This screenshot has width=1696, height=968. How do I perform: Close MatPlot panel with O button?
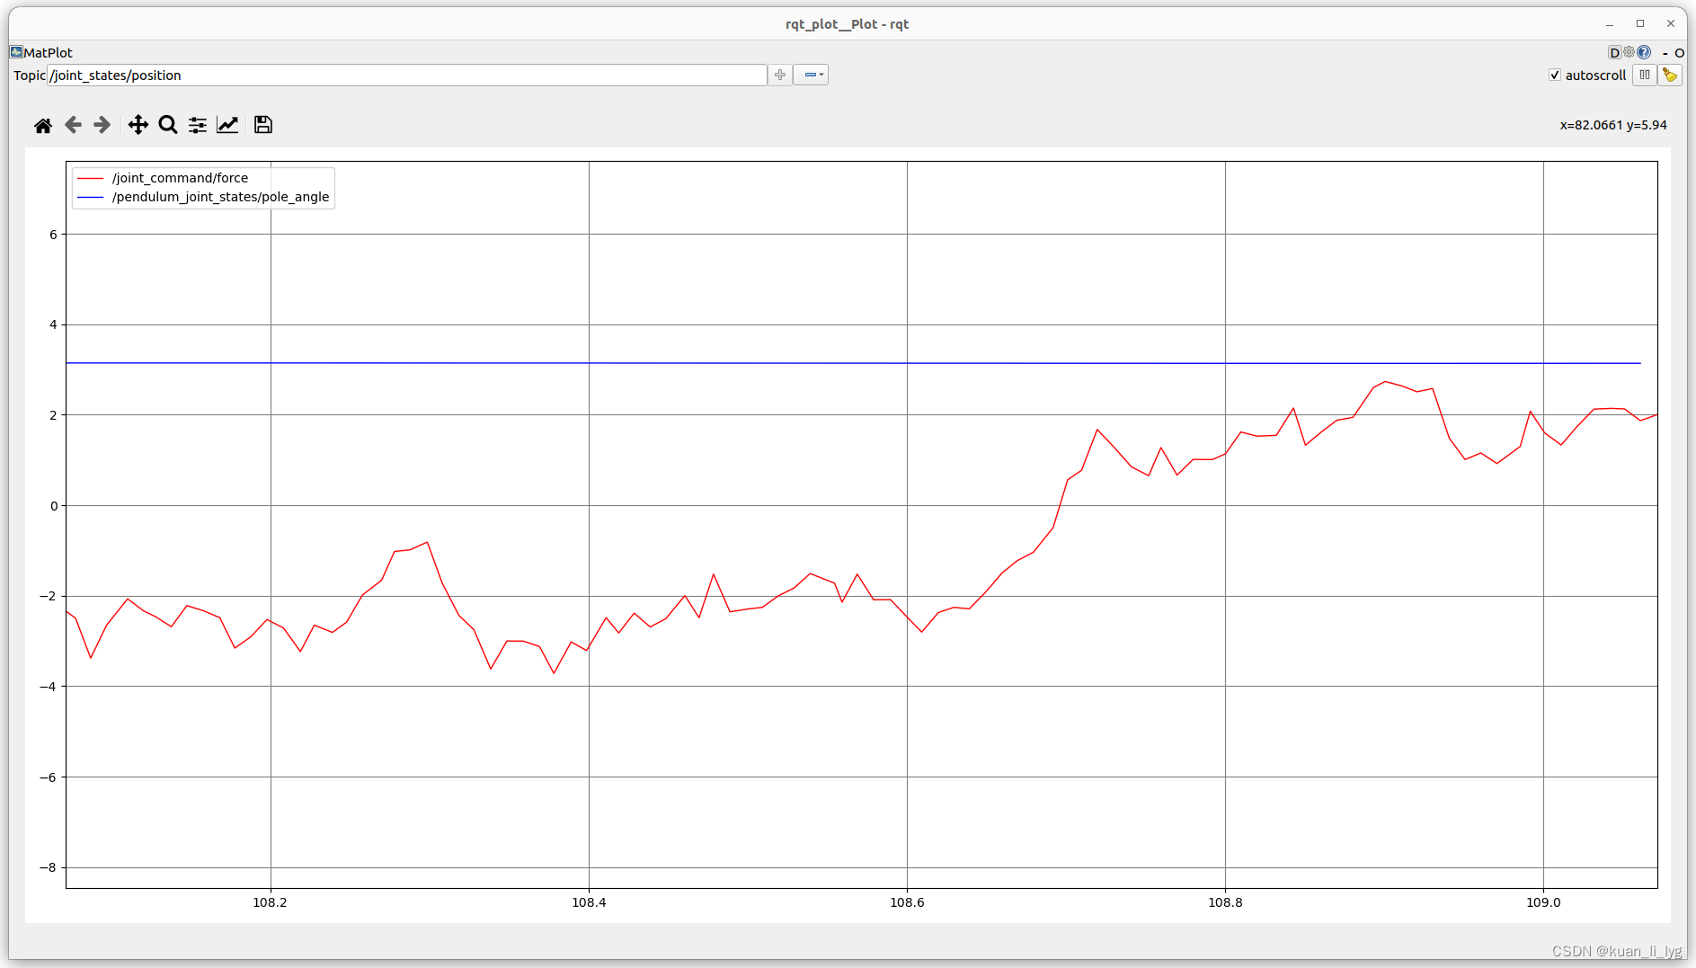[x=1679, y=53]
